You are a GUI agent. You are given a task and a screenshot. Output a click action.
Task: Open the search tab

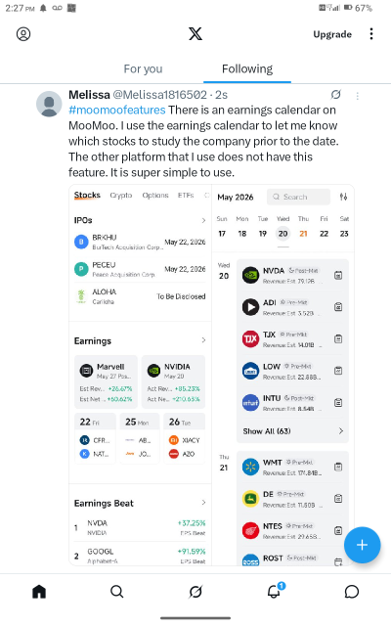[x=117, y=591]
